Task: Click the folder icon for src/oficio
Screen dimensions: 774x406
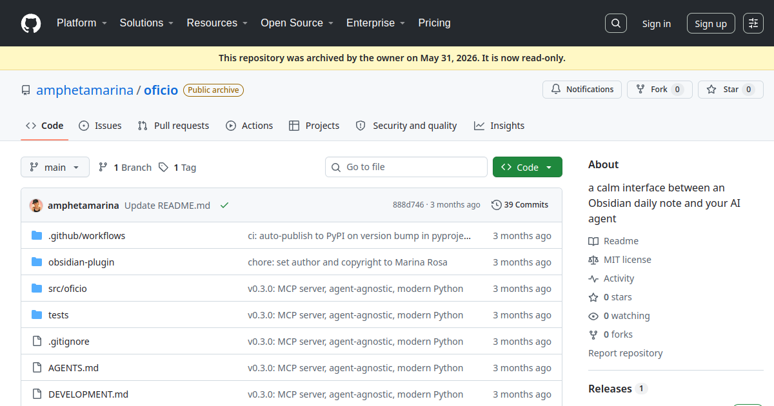Action: pos(37,289)
